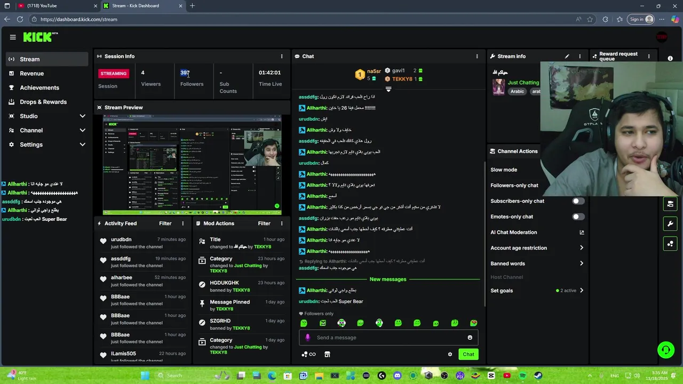
Task: Open Reward request queue options menu
Action: [649, 56]
